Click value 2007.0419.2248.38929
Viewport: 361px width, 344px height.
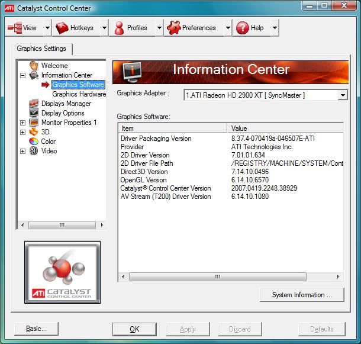coord(264,188)
